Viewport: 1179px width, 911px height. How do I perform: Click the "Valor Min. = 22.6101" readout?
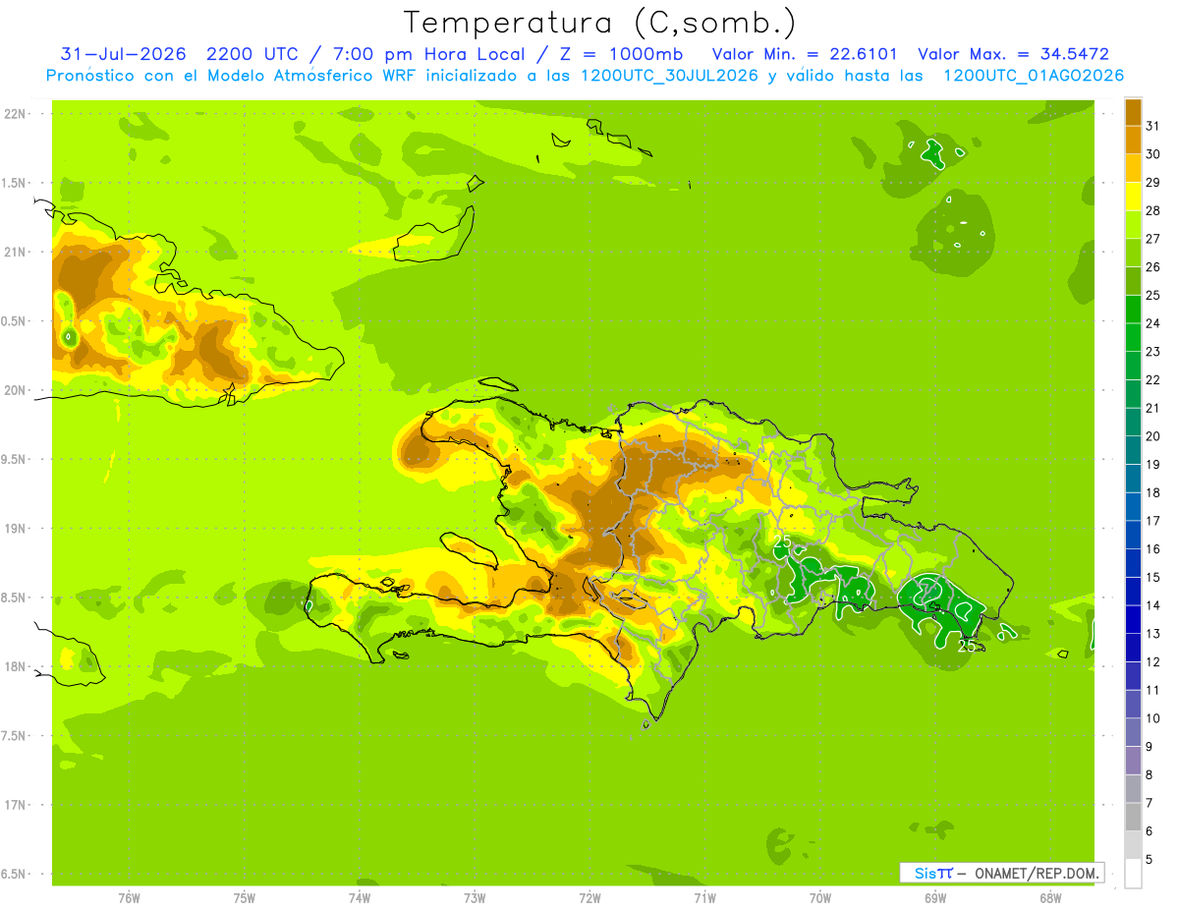tap(805, 54)
